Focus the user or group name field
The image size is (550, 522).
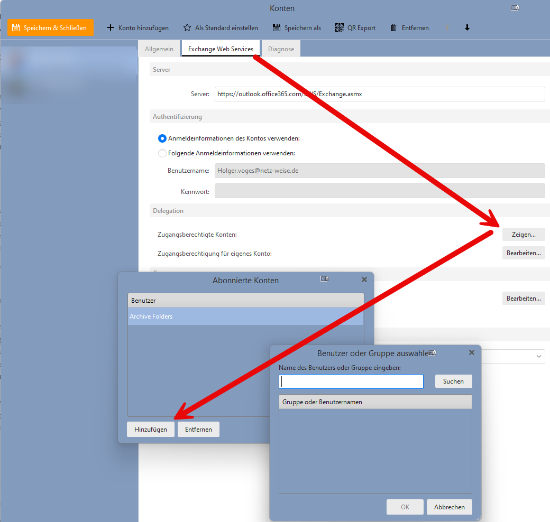tap(351, 381)
